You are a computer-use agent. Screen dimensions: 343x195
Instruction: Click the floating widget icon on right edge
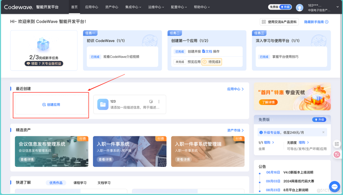pos(337,144)
